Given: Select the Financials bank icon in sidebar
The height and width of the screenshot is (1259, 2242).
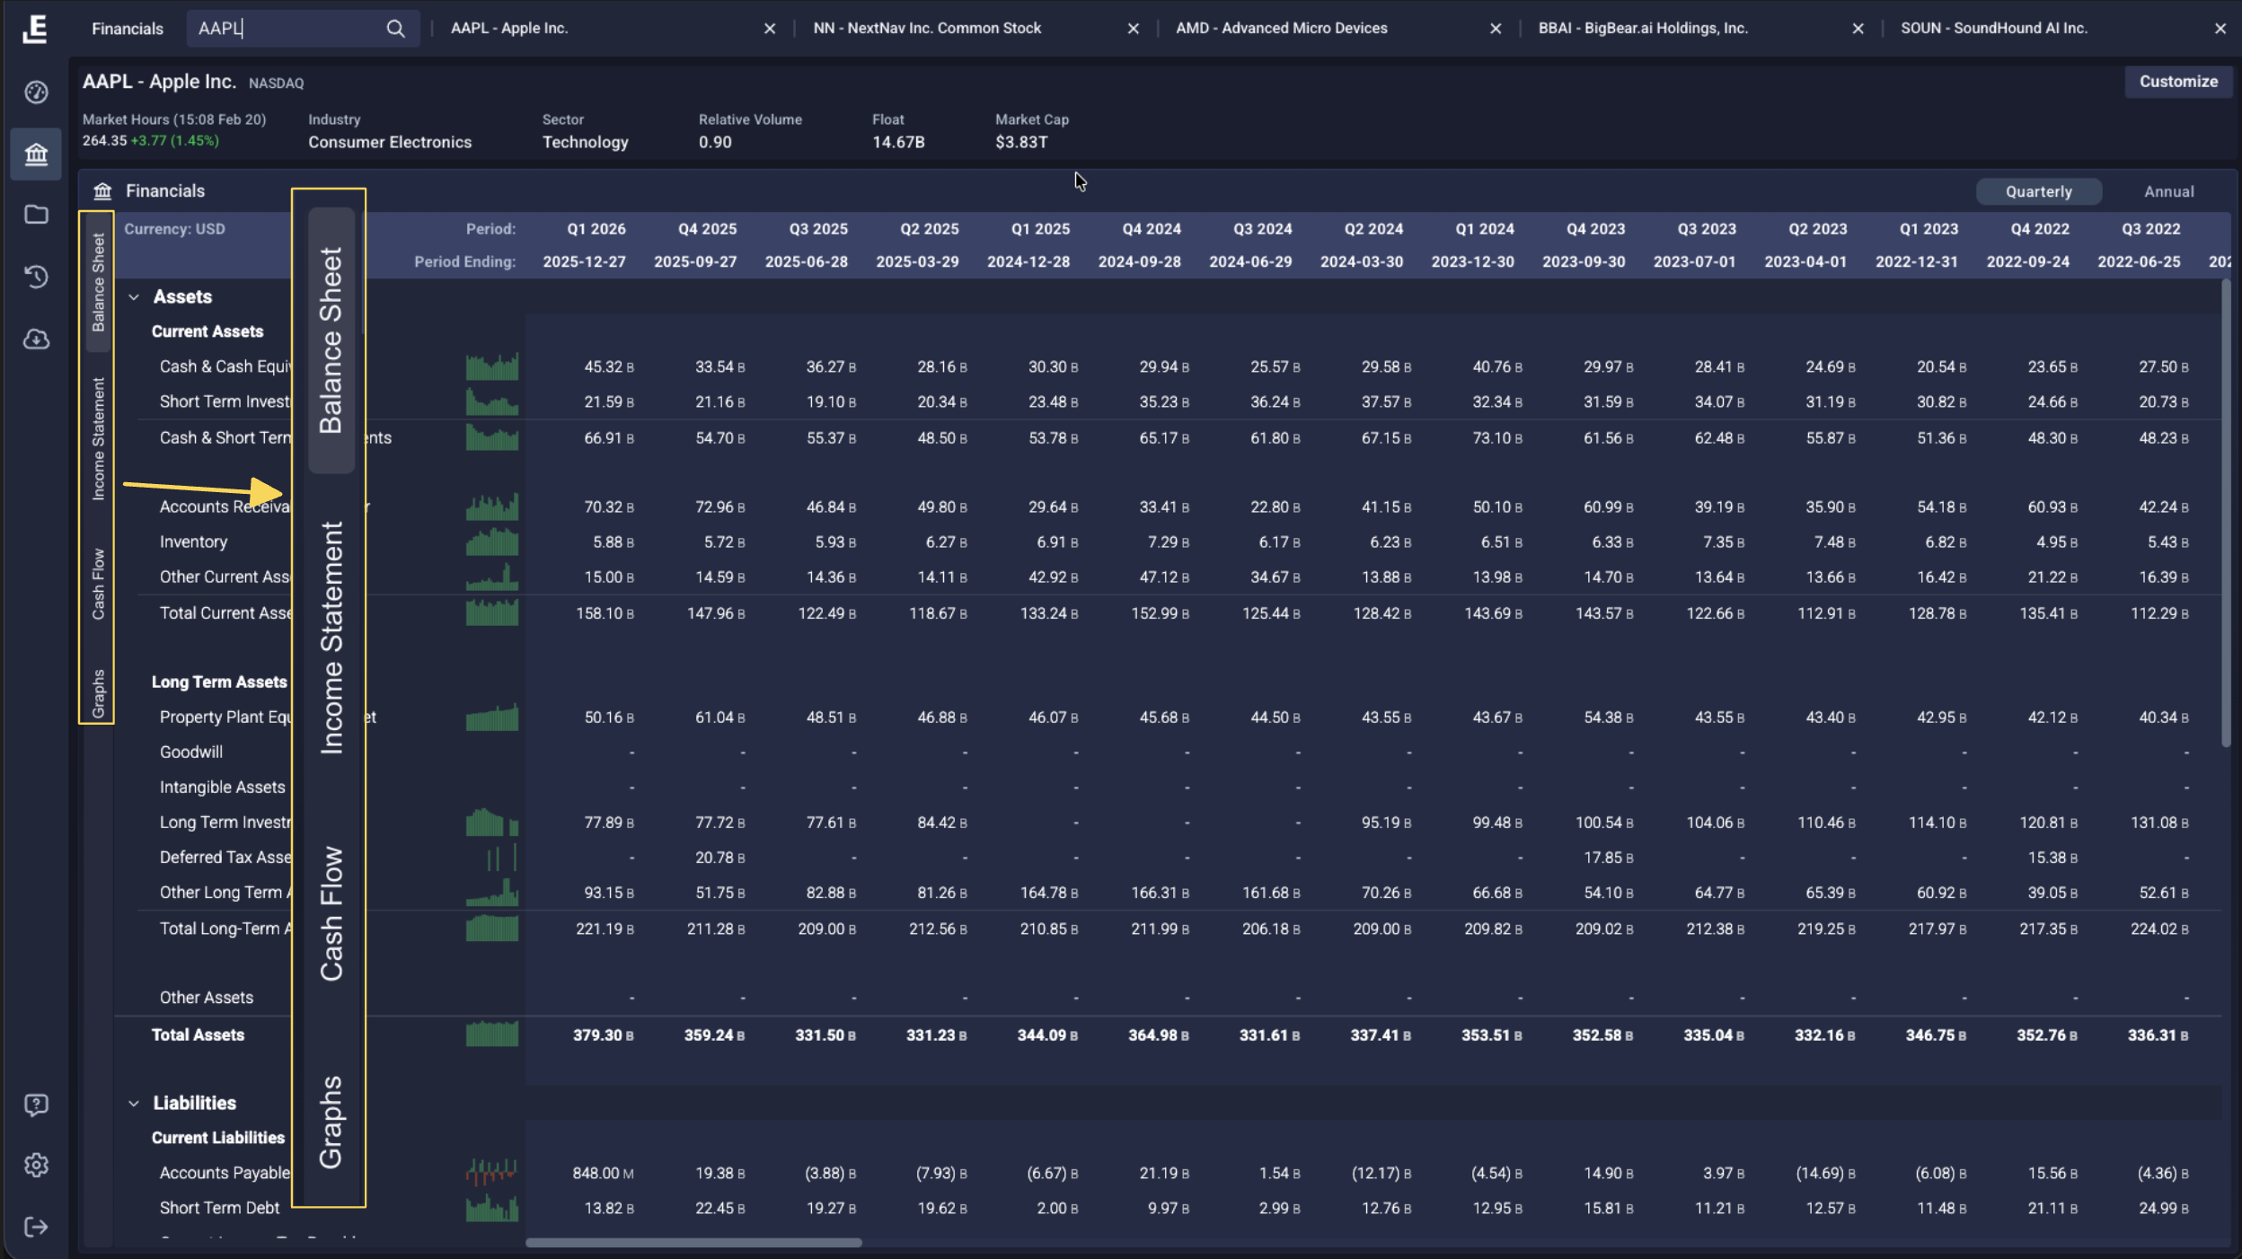Looking at the screenshot, I should [36, 154].
